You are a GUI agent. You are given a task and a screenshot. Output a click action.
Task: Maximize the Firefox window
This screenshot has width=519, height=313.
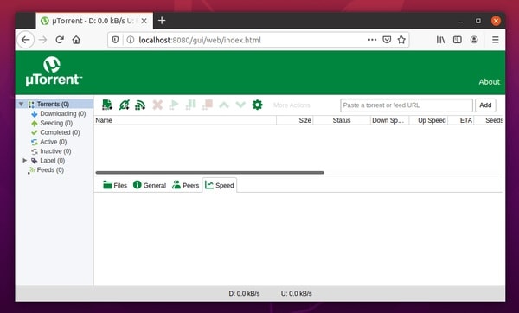tap(478, 21)
